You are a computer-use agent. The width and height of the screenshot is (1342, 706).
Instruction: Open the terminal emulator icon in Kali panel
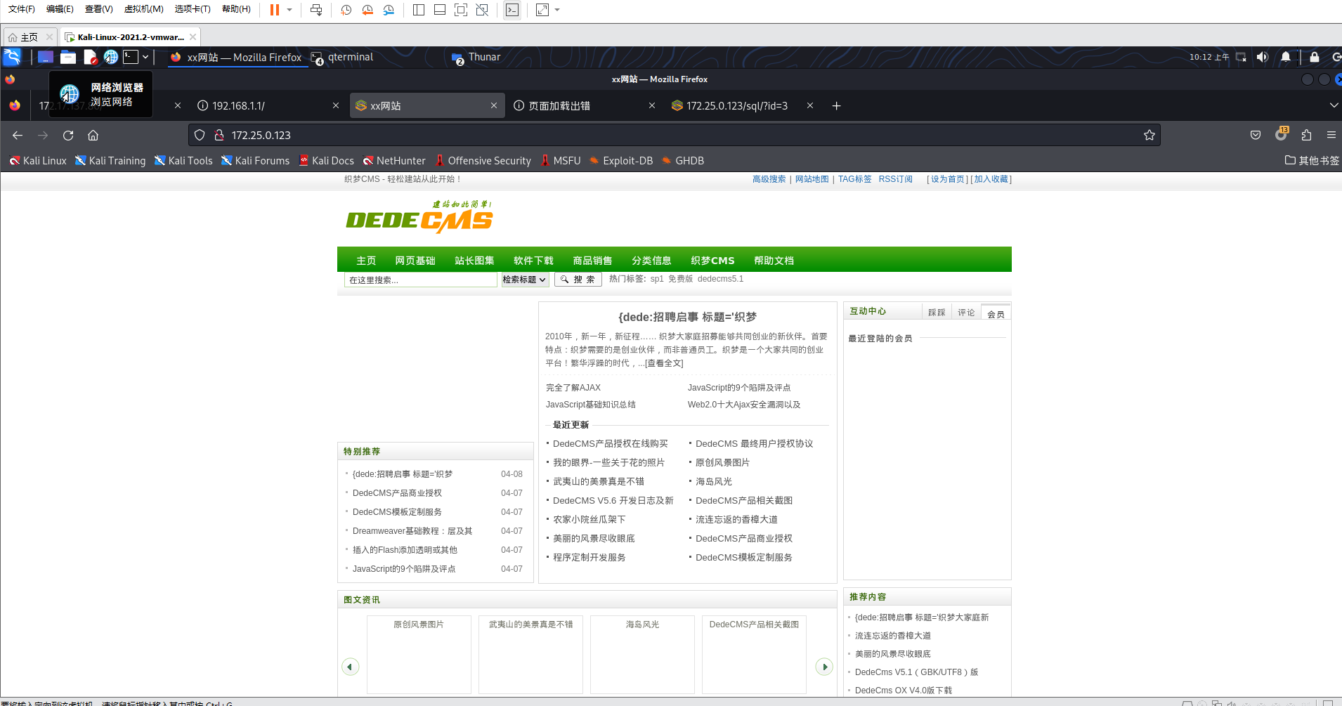[131, 57]
